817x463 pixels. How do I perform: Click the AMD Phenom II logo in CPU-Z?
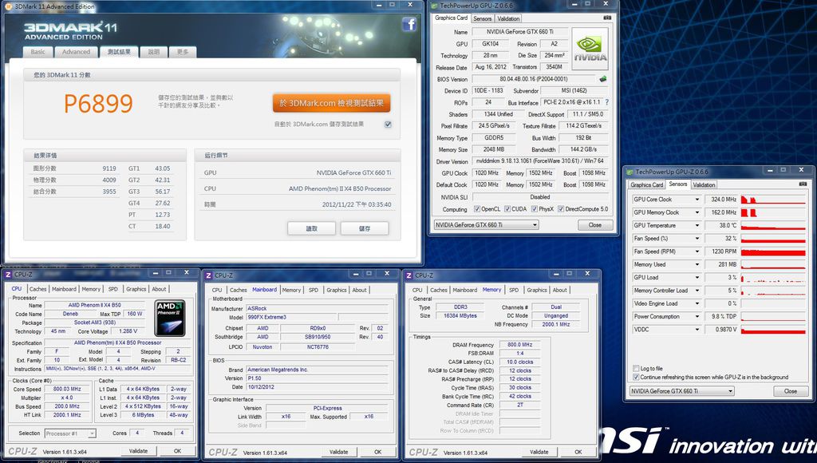pos(170,318)
